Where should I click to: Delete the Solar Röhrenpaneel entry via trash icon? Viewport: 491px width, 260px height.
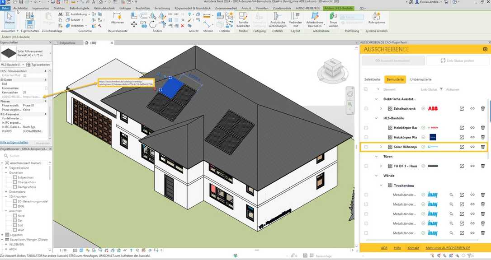pyautogui.click(x=482, y=146)
